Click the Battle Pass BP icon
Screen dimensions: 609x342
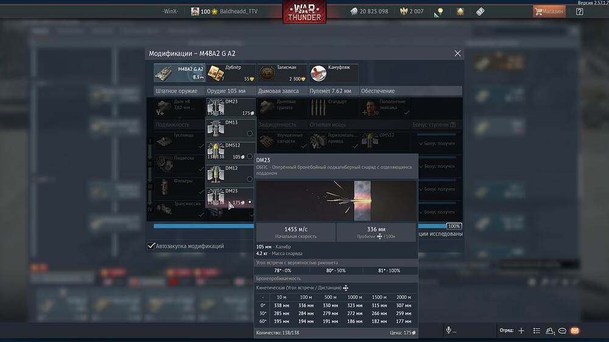pyautogui.click(x=480, y=12)
